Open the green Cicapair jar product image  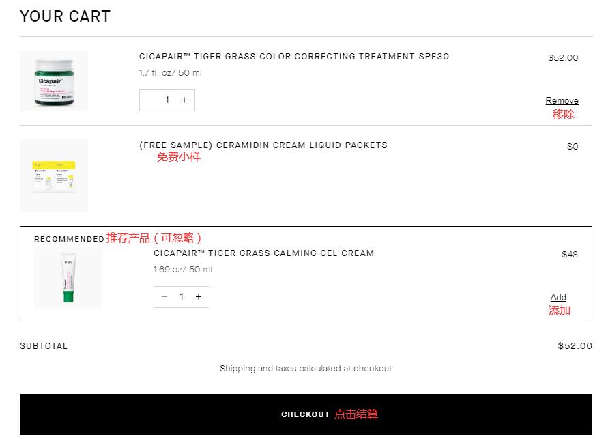point(54,81)
